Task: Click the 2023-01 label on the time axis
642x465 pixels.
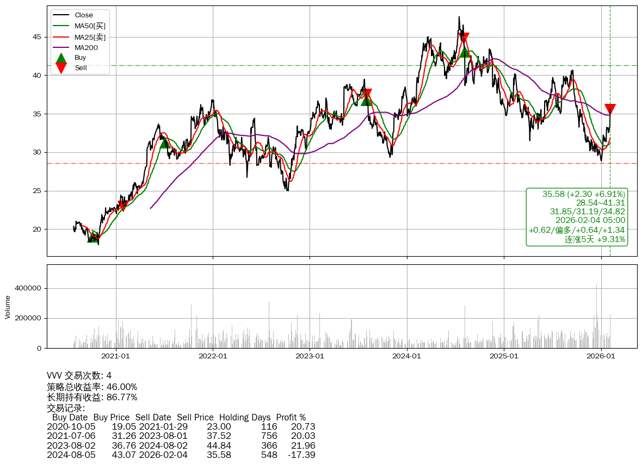Action: 310,356
